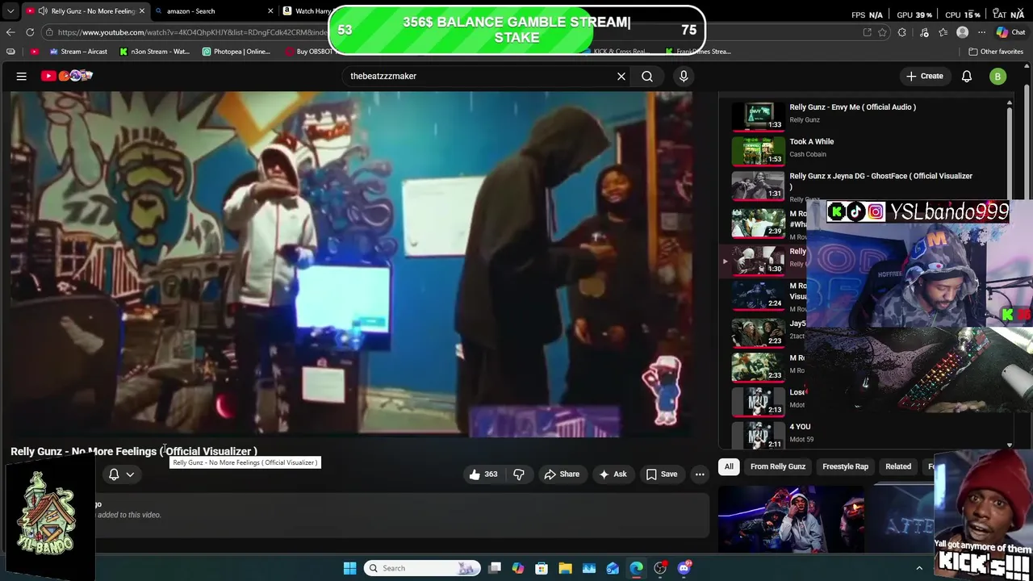The image size is (1033, 581).
Task: Select the Freestyle Rap chip
Action: click(845, 466)
